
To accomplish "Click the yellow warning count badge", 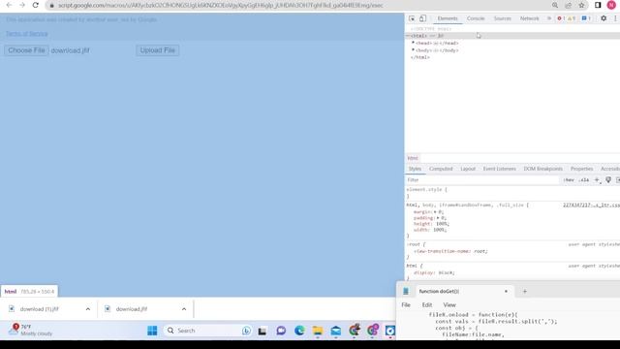I will point(572,18).
